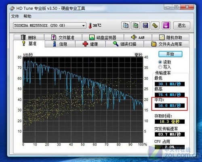The height and width of the screenshot is (162, 202).
Task: Switch to the 文件夹占用率 tab
Action: (166, 44)
